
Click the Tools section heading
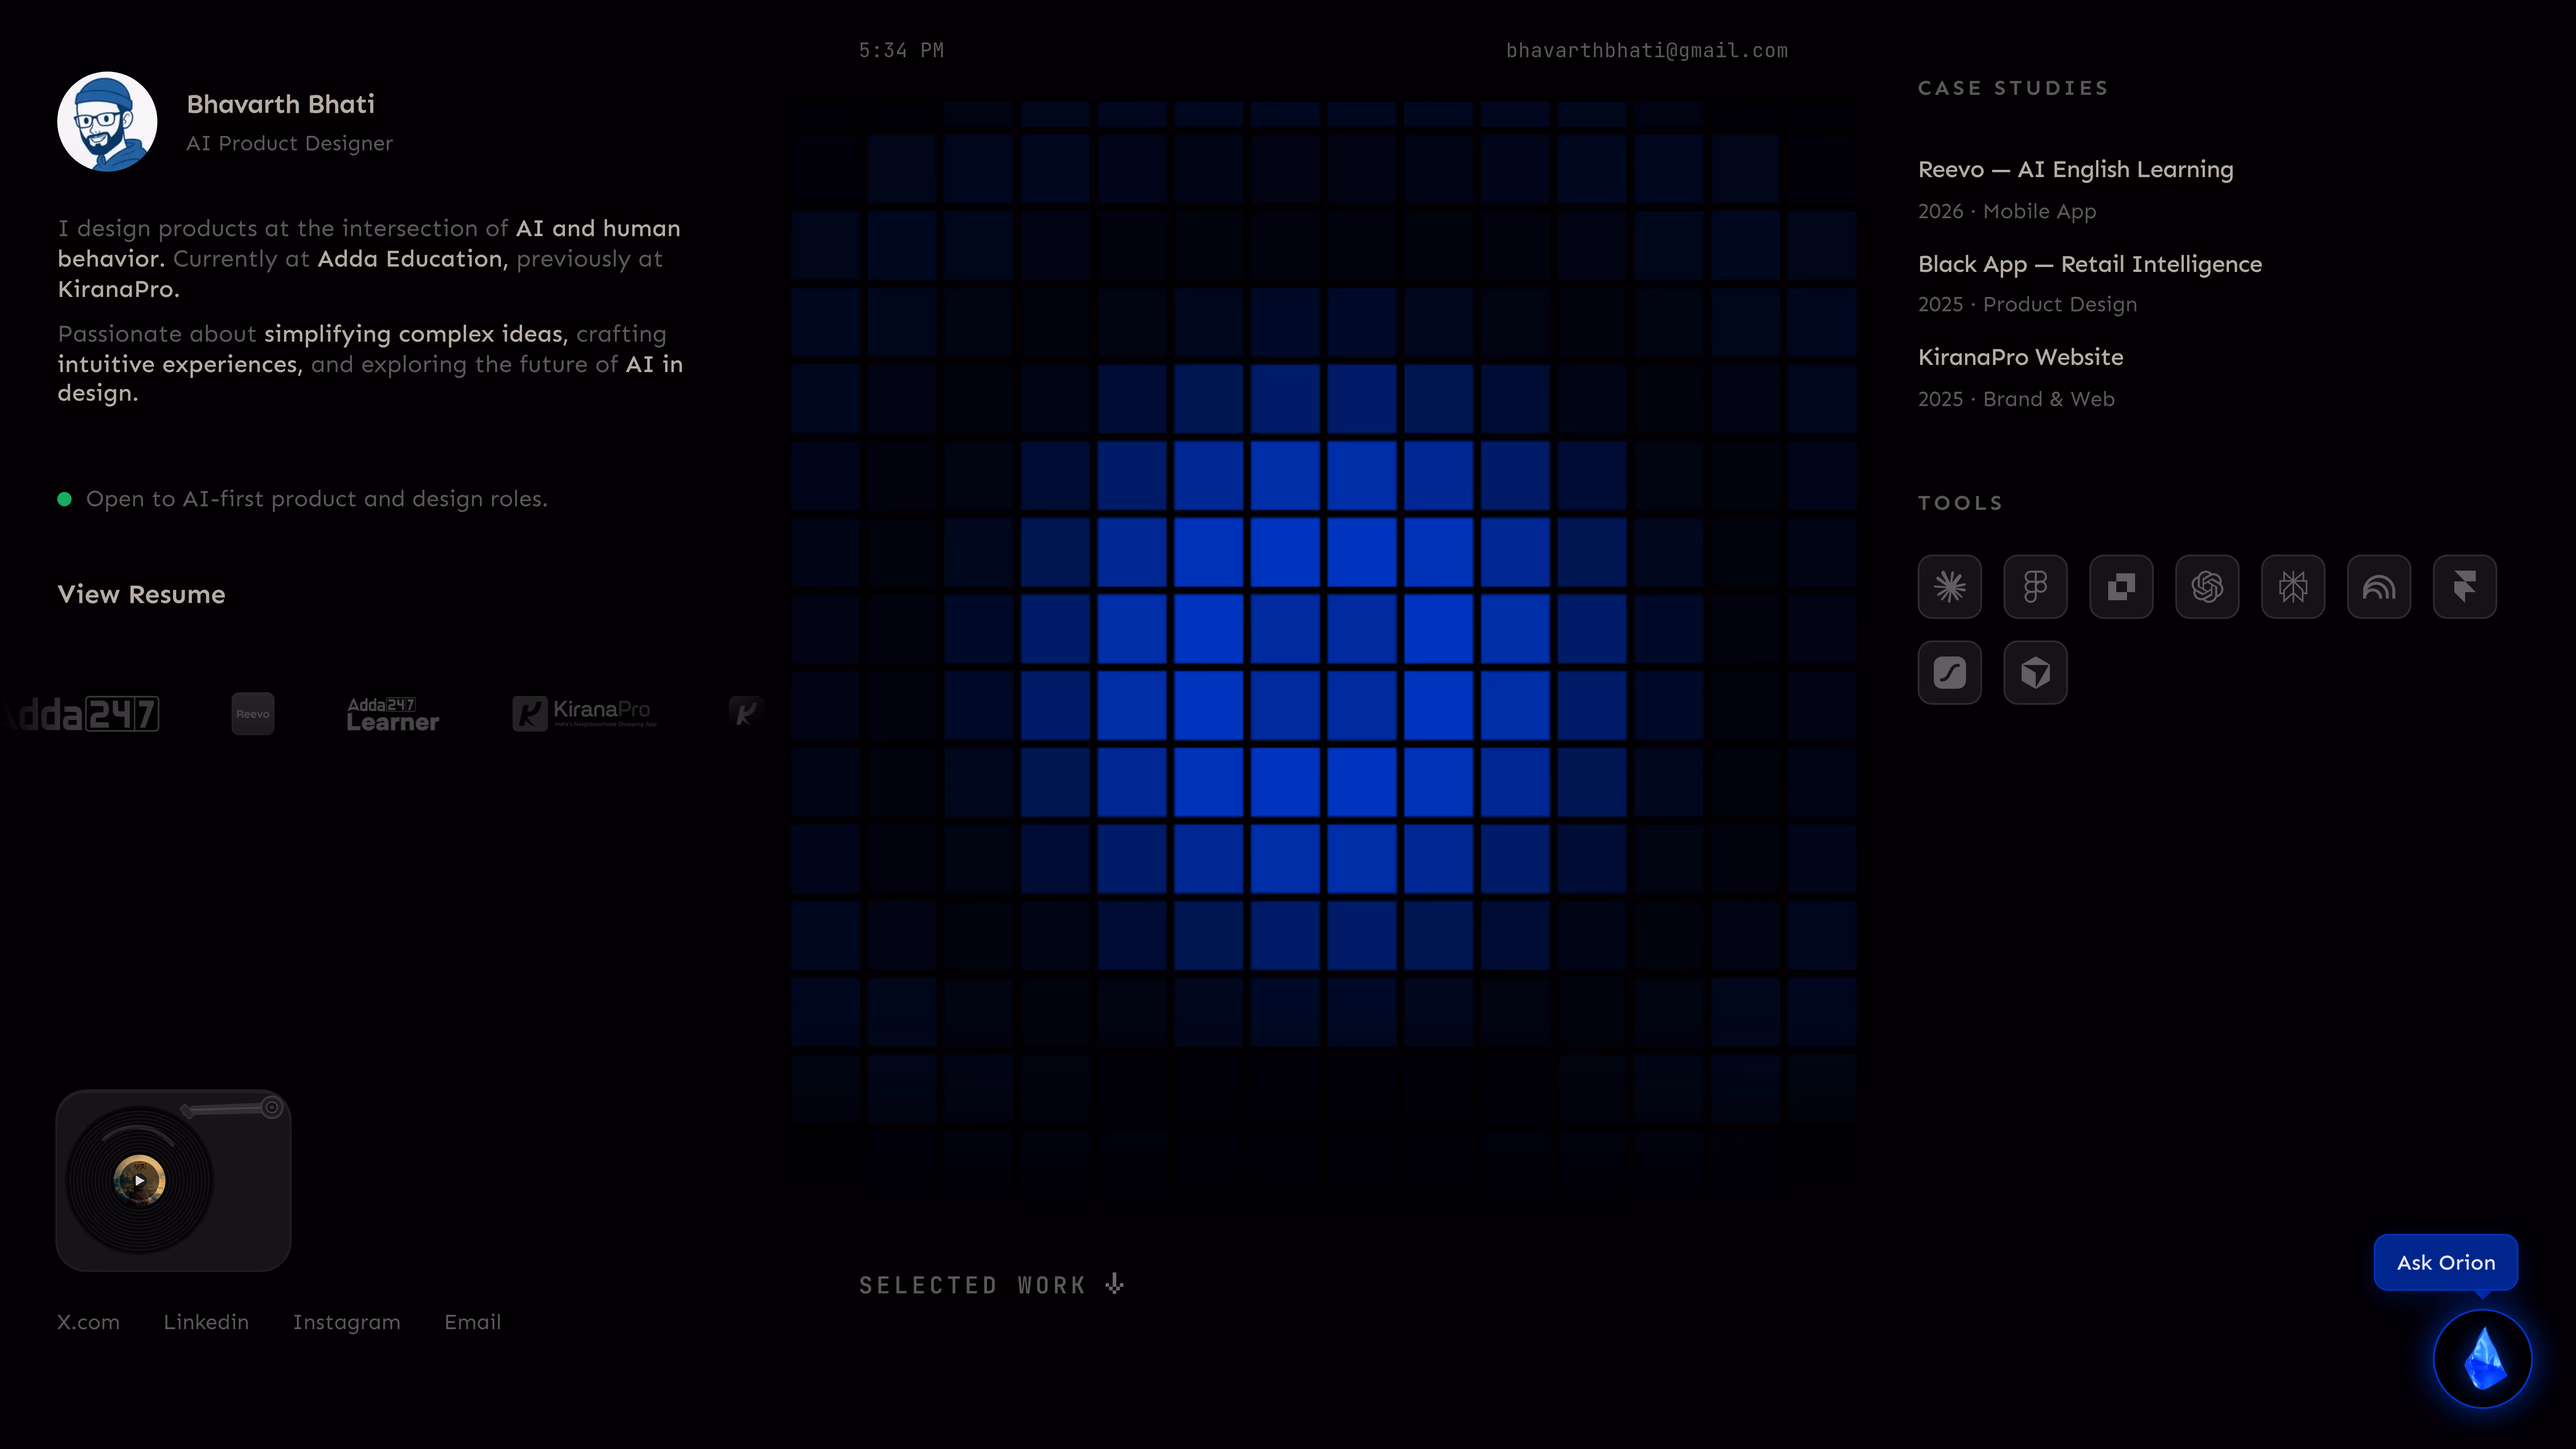(x=1960, y=503)
